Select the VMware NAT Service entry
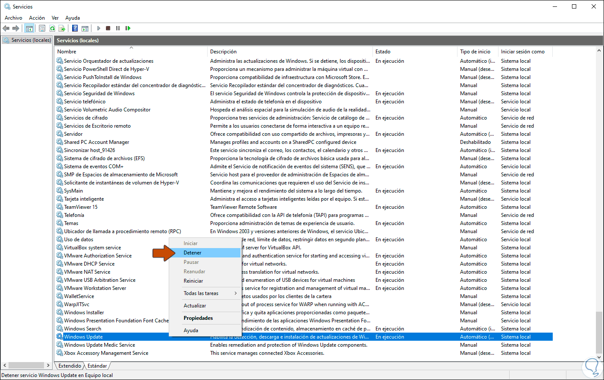 tap(87, 272)
